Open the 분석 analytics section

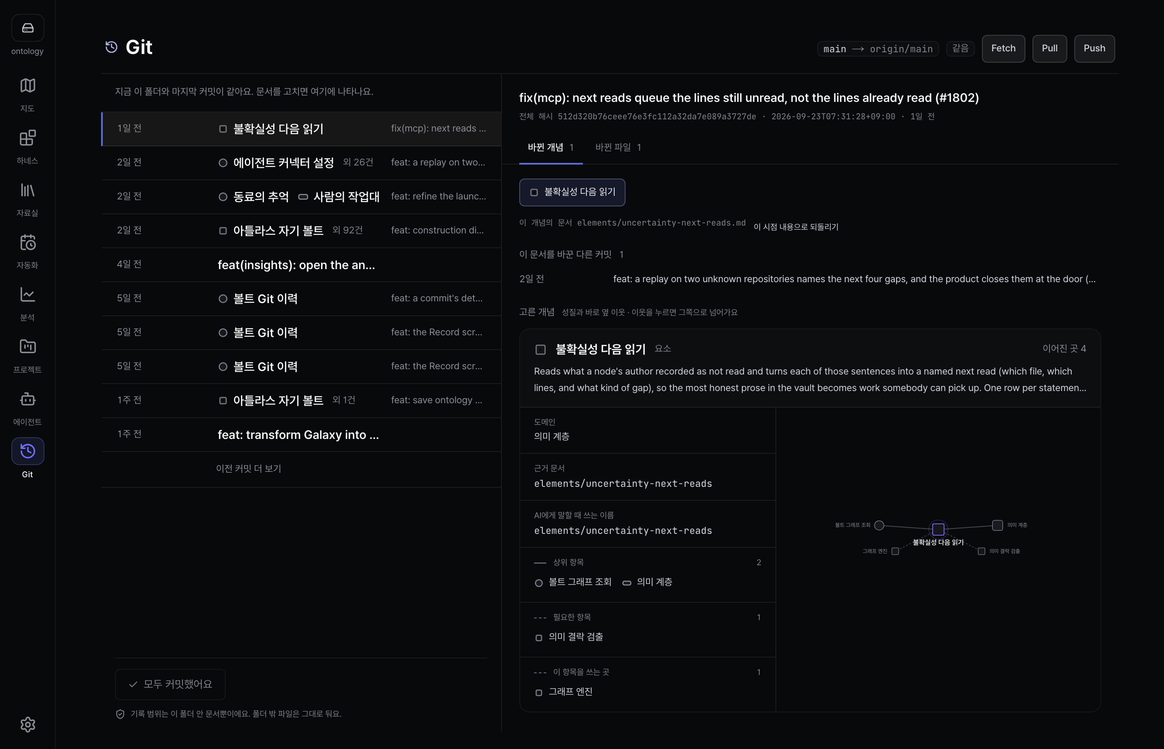click(27, 303)
